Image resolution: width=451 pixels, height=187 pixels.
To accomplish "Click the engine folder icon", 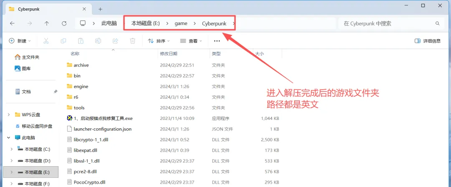I will [69, 86].
